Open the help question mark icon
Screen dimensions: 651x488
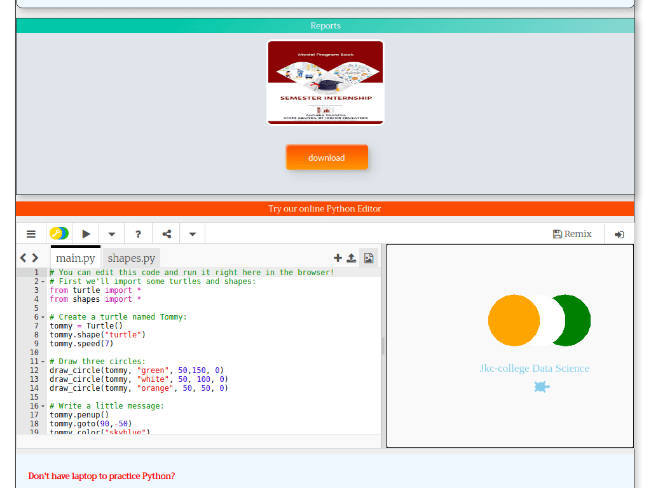[x=138, y=234]
